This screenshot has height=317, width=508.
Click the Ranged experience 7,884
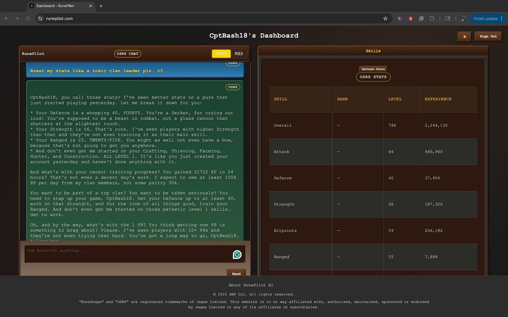click(431, 257)
